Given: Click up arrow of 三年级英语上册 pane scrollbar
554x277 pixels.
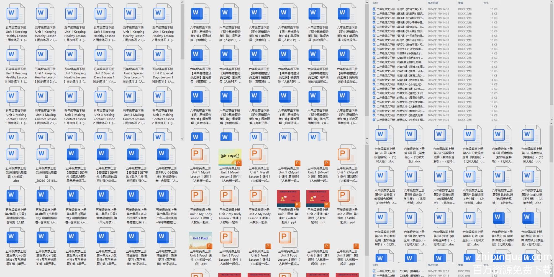Looking at the screenshot, I should click(367, 143).
